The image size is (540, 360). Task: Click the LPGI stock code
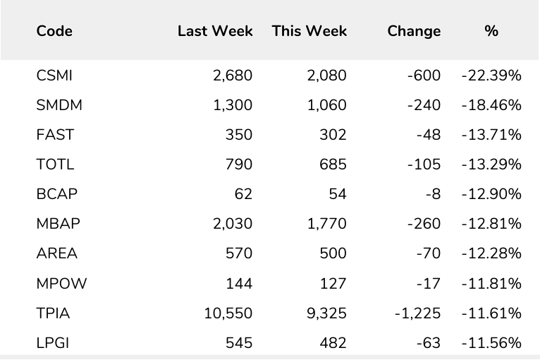(54, 343)
